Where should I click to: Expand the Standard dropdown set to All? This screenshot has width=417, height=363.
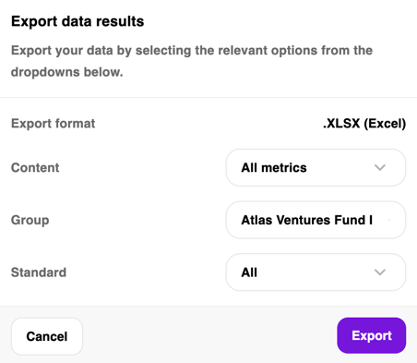pos(316,272)
